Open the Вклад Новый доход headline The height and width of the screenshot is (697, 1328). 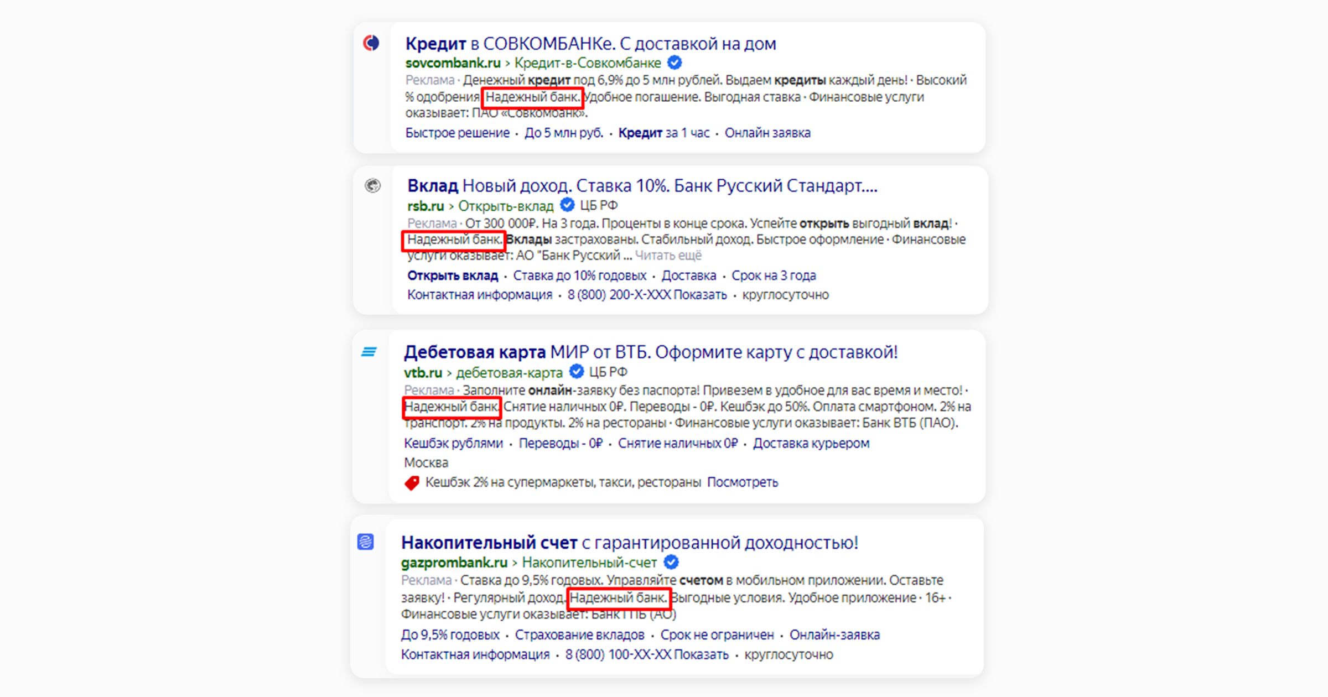pyautogui.click(x=642, y=186)
